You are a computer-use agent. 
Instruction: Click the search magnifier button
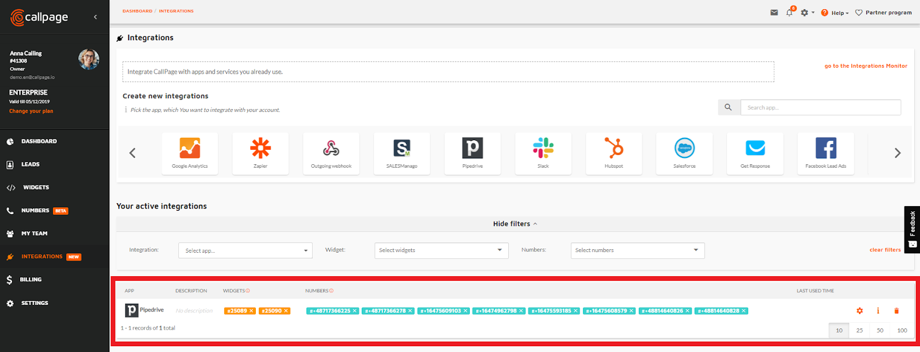pos(729,107)
